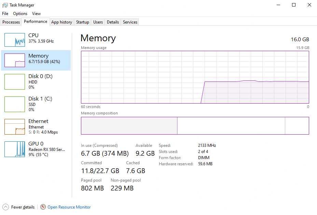Click the Resource Monitor icon
Viewport: 317px width, 215px height.
43,207
